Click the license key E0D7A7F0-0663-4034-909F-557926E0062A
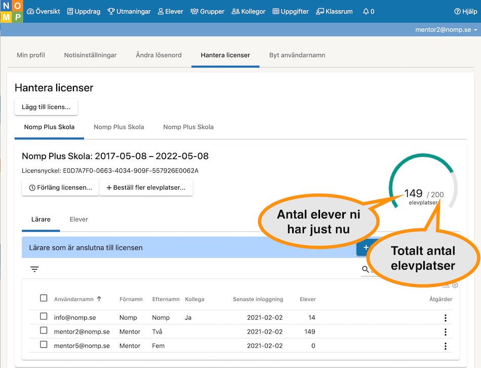Image resolution: width=481 pixels, height=368 pixels. click(x=131, y=171)
